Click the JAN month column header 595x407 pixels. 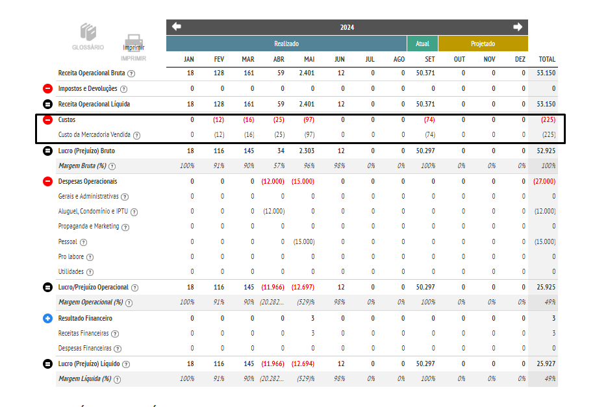(x=189, y=59)
